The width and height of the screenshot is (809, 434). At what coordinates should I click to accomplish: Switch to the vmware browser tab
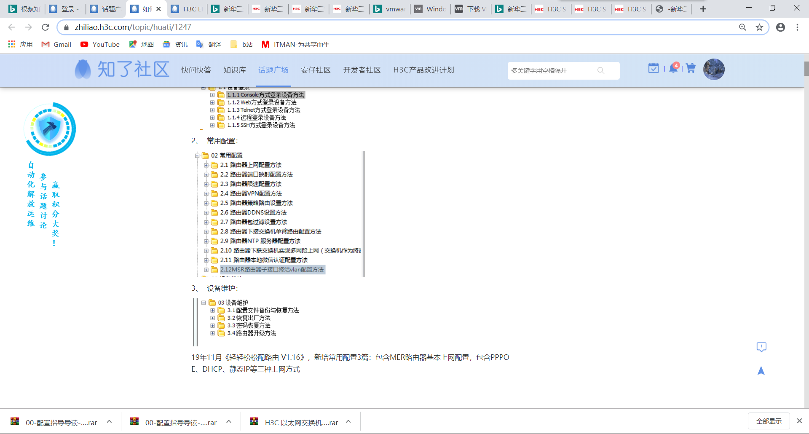(x=390, y=9)
